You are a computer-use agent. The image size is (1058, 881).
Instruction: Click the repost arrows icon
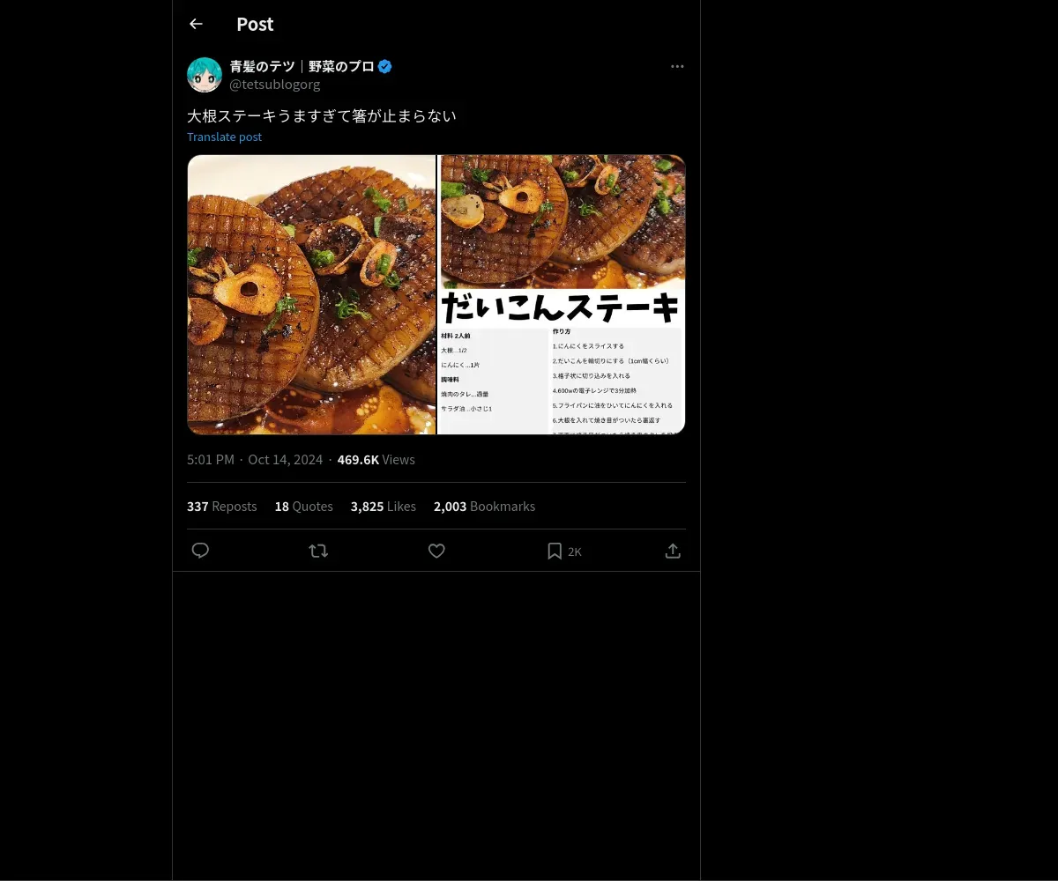318,551
